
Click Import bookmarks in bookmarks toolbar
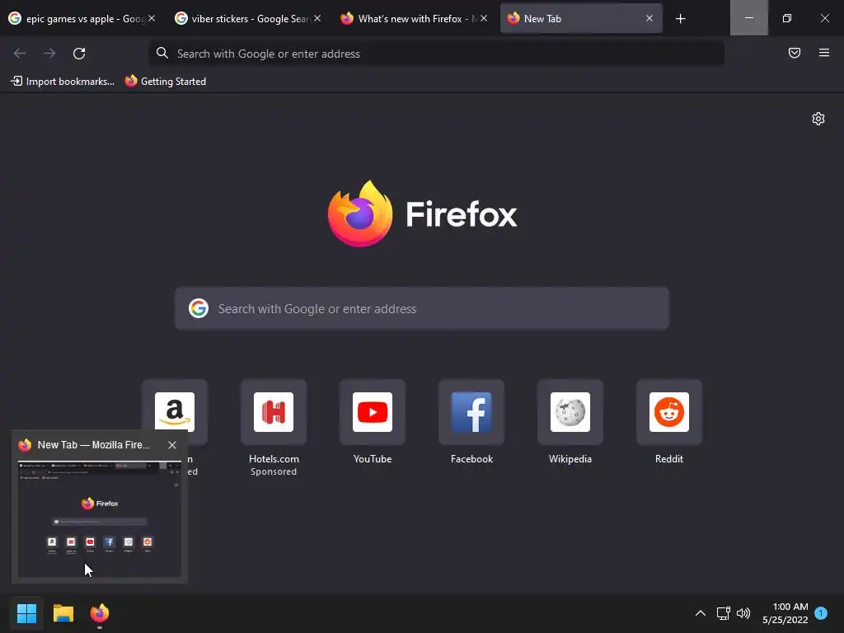tap(63, 82)
